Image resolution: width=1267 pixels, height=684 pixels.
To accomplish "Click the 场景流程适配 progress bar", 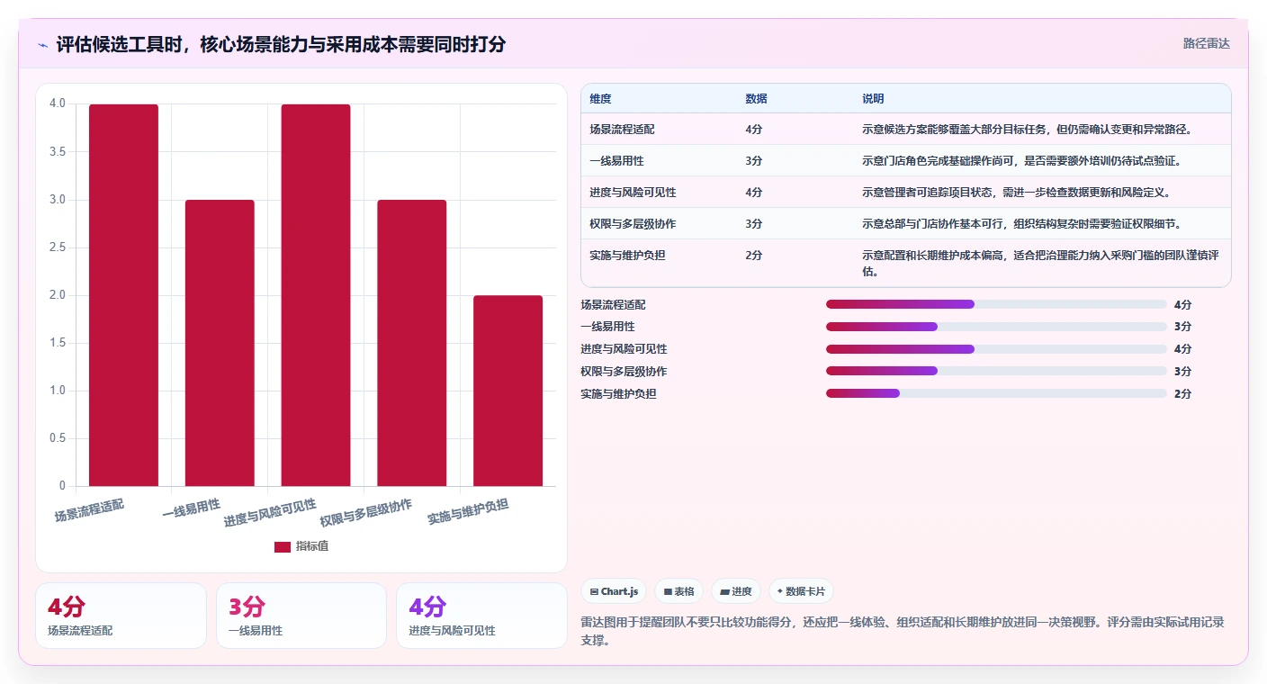I will tap(996, 304).
